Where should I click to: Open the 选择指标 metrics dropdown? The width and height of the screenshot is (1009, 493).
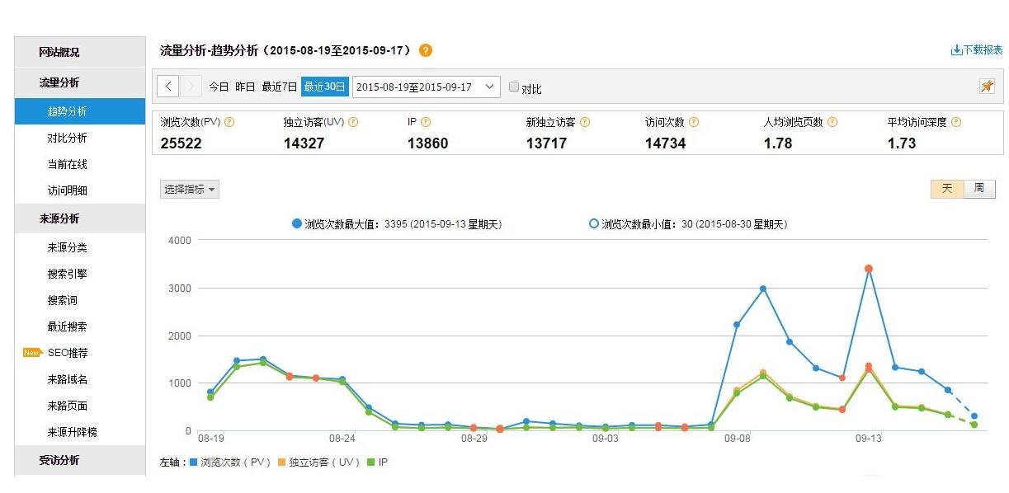(x=189, y=189)
